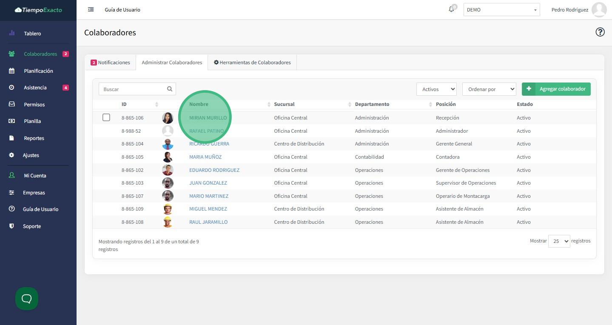Click the notification bell icon
The image size is (612, 325).
click(451, 9)
